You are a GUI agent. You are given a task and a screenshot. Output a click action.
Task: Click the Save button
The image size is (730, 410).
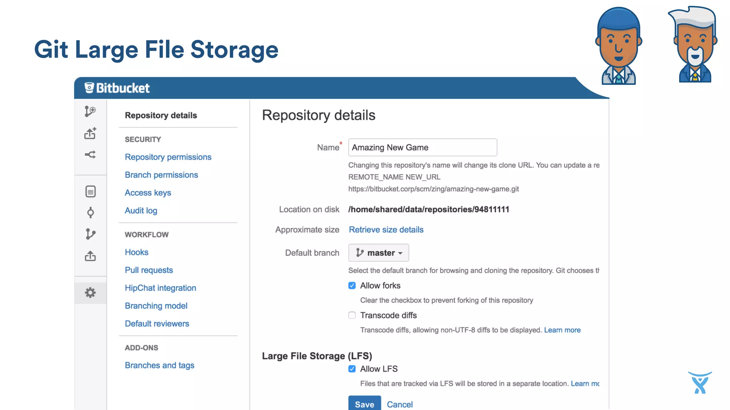pyautogui.click(x=364, y=404)
